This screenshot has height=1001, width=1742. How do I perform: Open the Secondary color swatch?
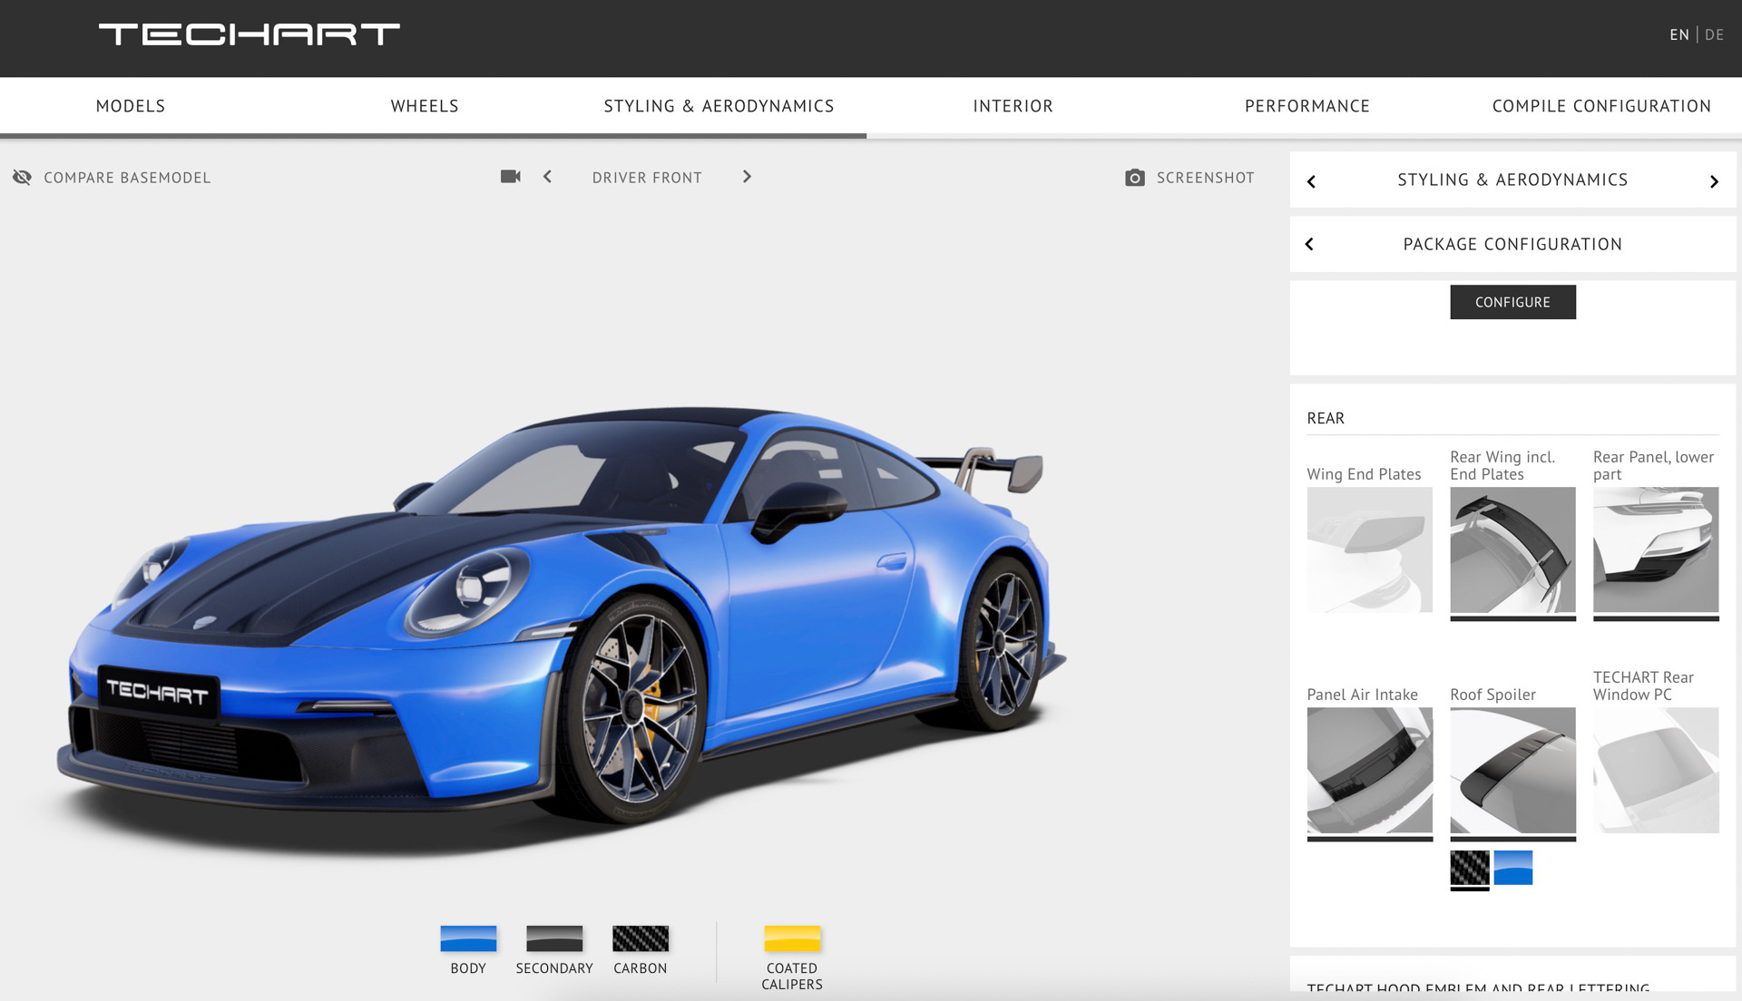554,938
